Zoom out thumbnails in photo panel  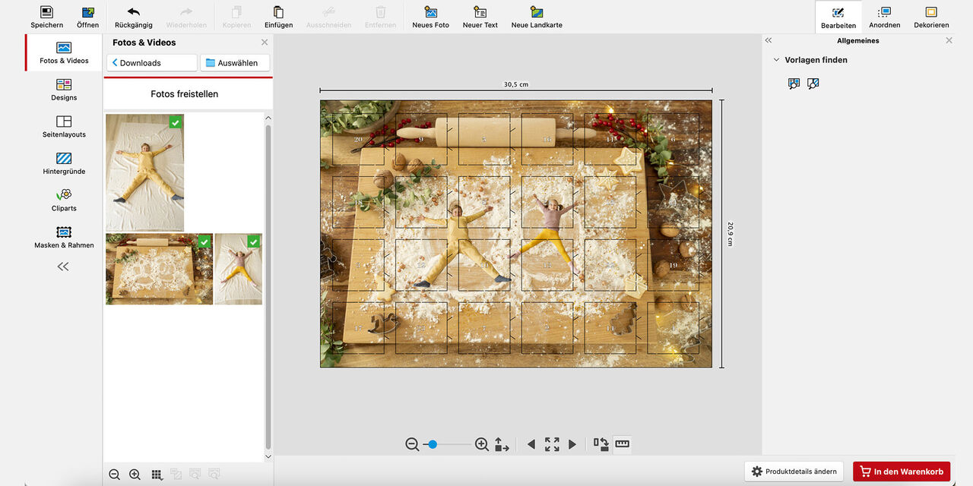pos(114,475)
